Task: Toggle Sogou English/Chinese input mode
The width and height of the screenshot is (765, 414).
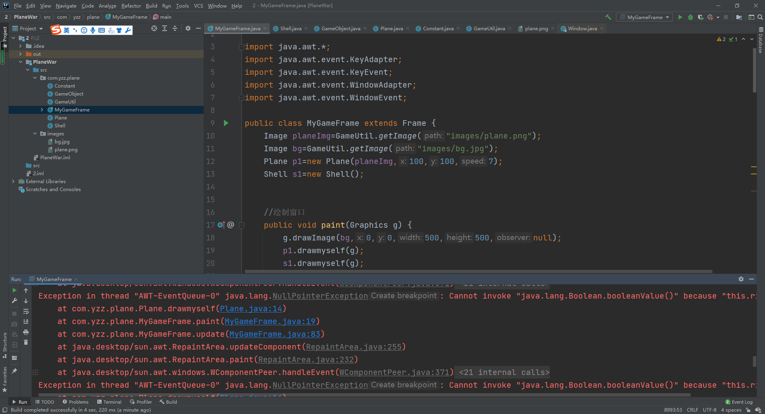Action: tap(66, 30)
